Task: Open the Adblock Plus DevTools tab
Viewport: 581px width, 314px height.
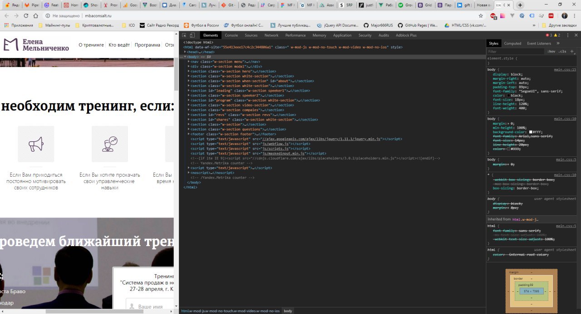Action: pyautogui.click(x=406, y=35)
